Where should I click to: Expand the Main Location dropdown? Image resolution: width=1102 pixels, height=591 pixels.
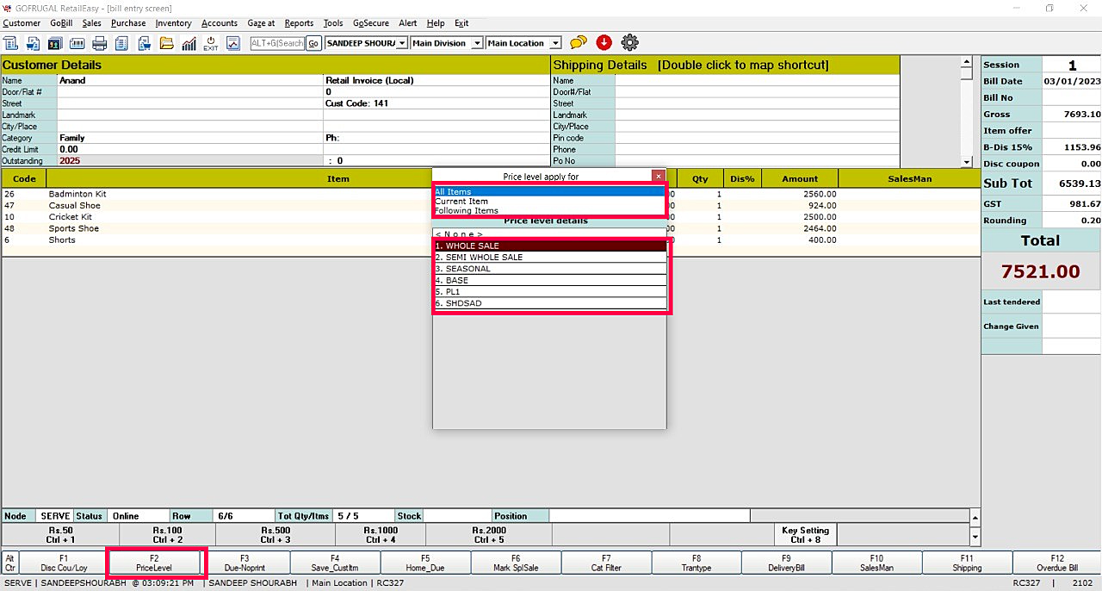[x=555, y=43]
